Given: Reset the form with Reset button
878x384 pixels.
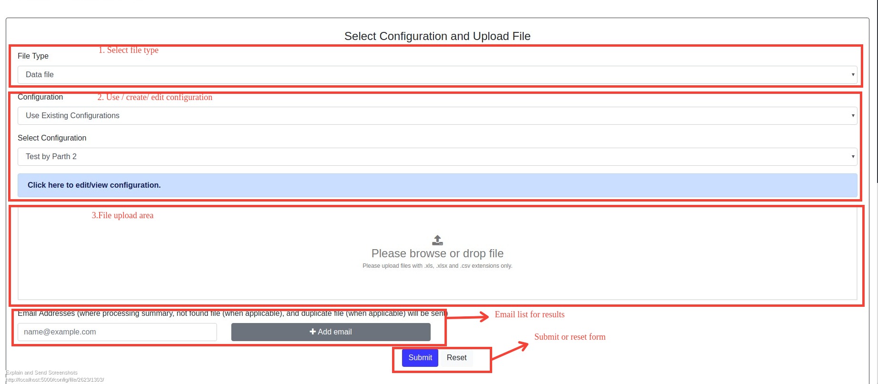Looking at the screenshot, I should (x=456, y=358).
